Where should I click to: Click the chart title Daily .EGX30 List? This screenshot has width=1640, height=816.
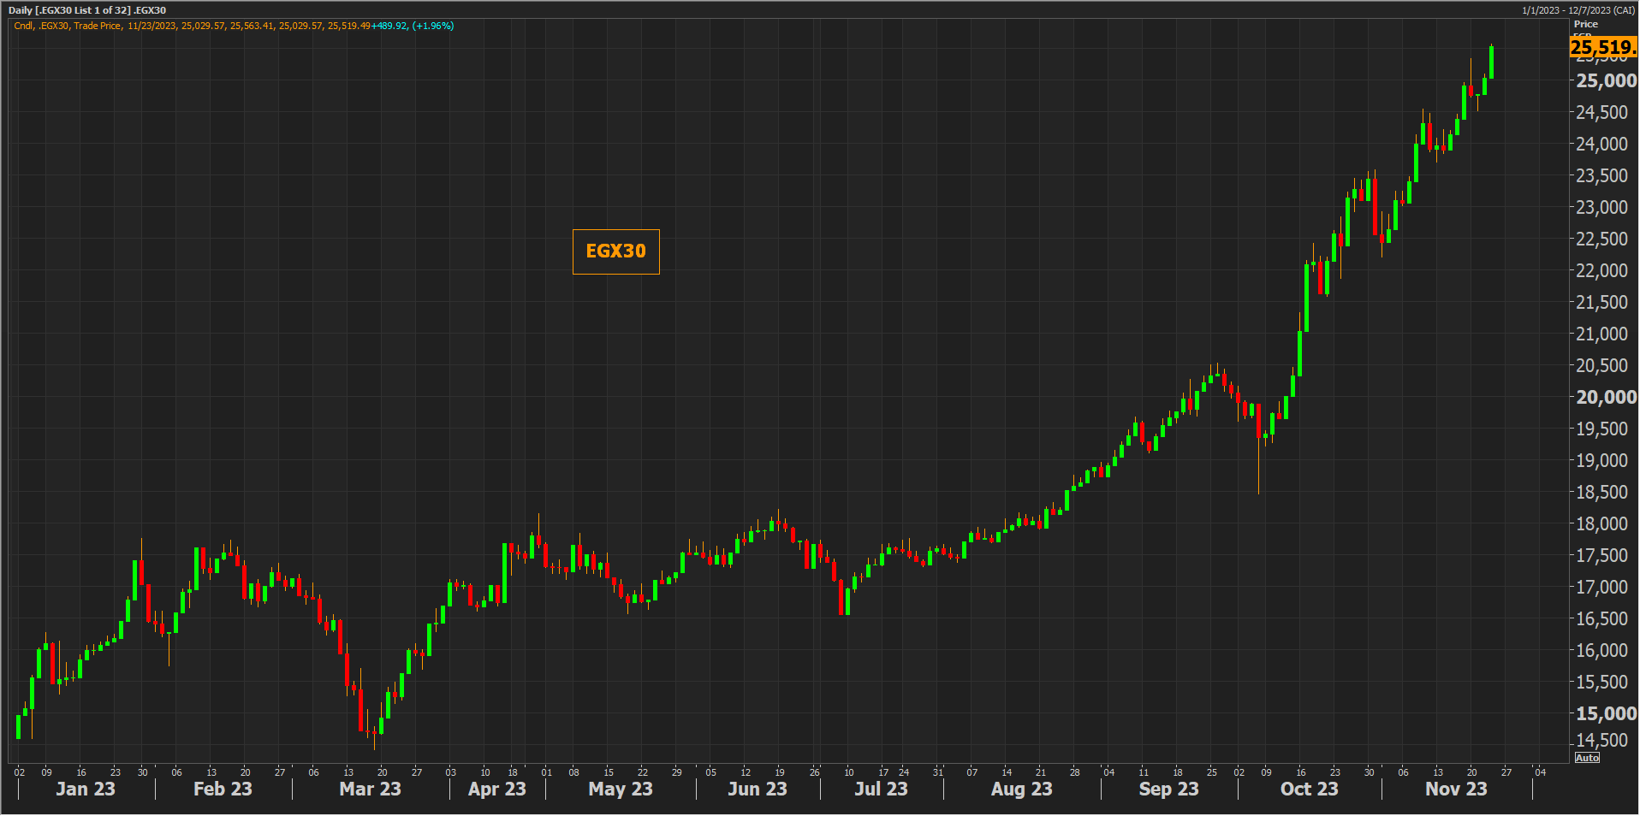[87, 10]
